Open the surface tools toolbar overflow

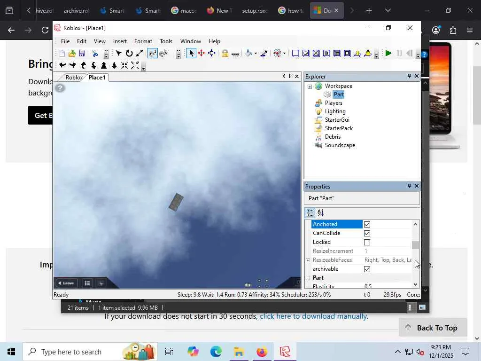[376, 55]
